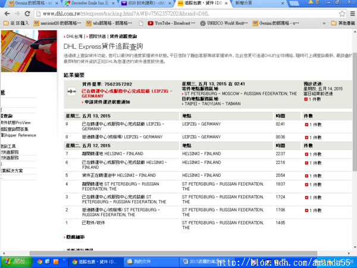The image size is (357, 268).
Task: Select the DHL tracking tab
Action: click(x=203, y=3)
